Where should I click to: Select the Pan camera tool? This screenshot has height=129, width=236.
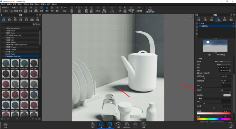tap(52, 9)
